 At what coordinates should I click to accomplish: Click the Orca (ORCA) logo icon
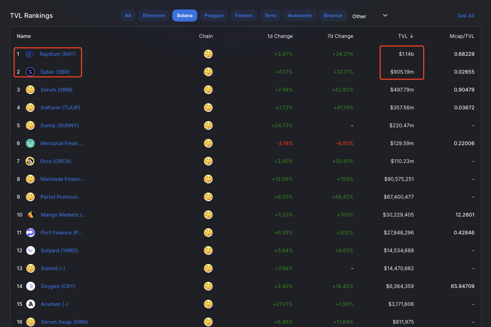coord(30,161)
